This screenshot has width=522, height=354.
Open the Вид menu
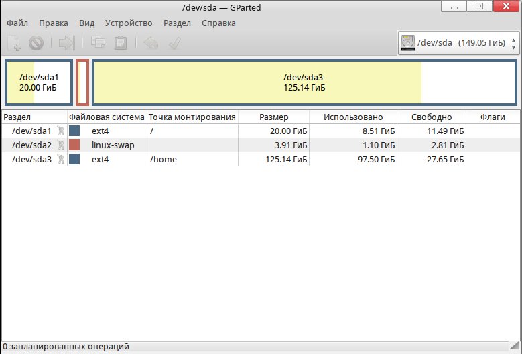point(87,23)
